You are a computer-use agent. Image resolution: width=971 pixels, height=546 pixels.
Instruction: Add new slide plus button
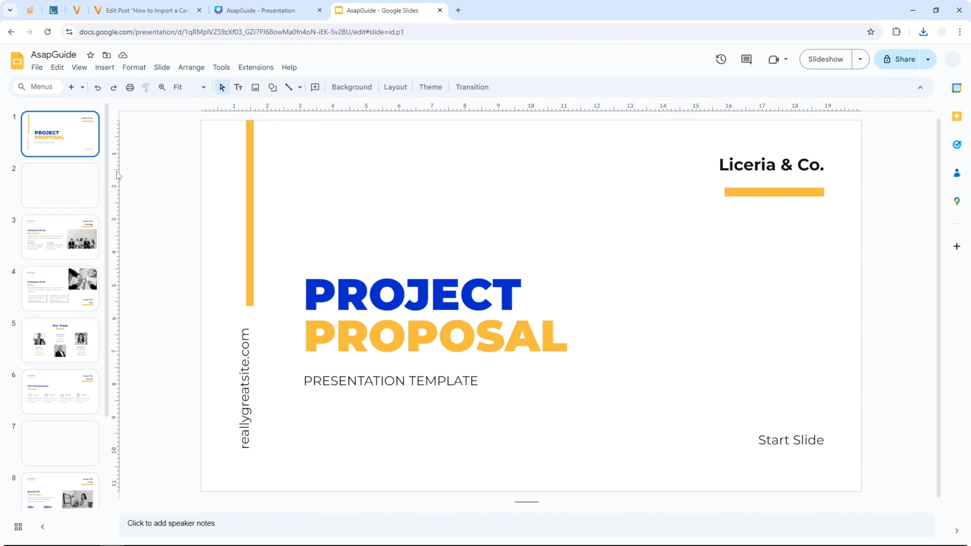71,87
